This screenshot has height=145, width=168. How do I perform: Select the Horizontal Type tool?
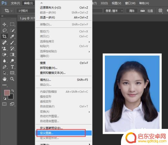pos(12,67)
